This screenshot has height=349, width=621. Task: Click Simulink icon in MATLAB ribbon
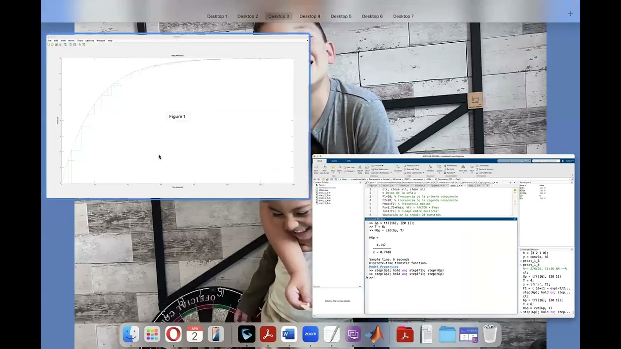[x=430, y=168]
